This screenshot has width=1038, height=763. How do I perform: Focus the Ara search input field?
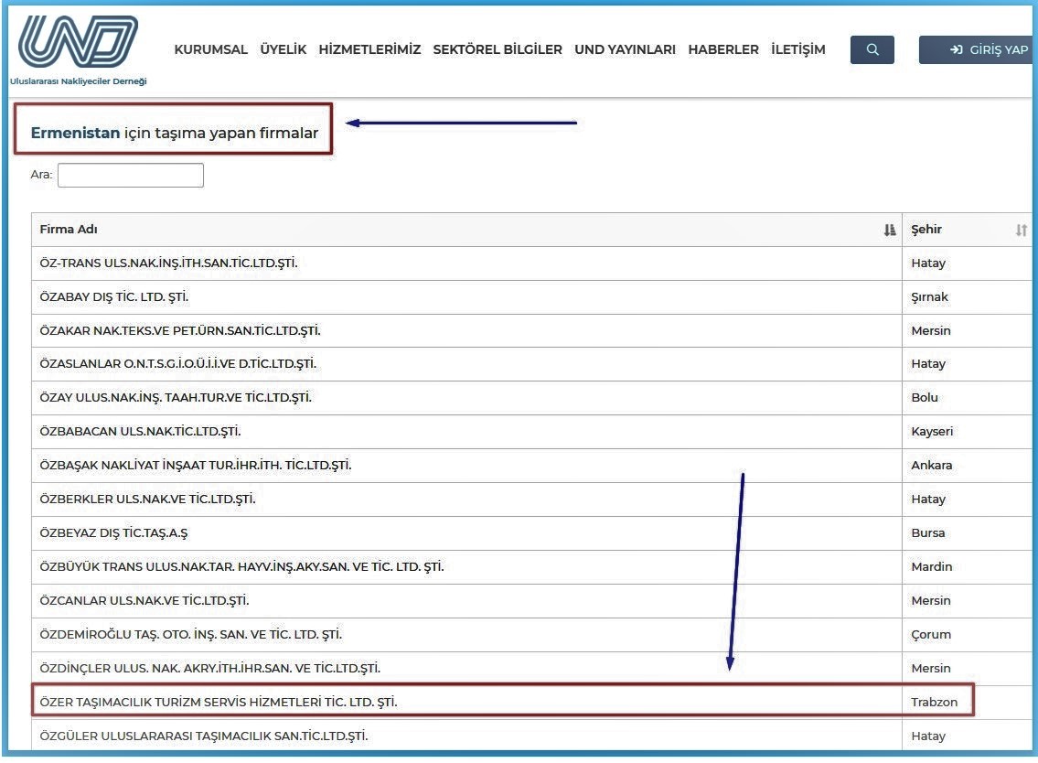coord(131,175)
